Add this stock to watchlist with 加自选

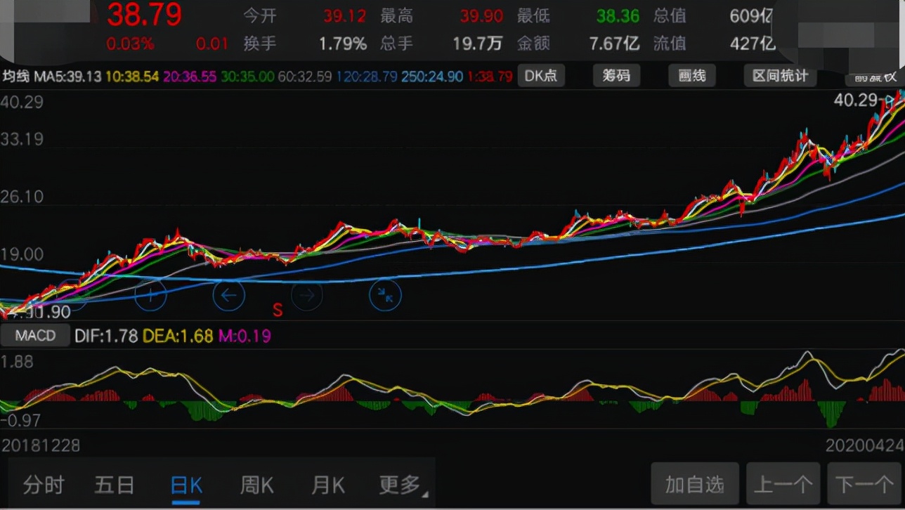696,483
